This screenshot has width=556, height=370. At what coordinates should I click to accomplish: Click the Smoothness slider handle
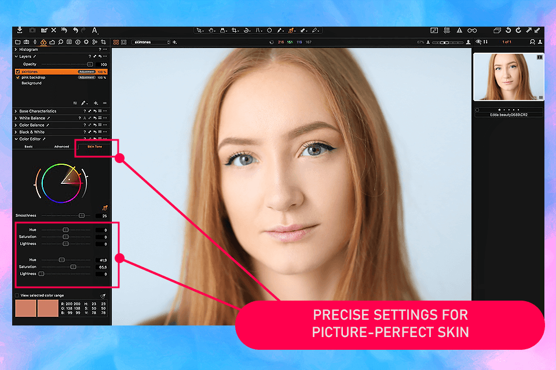[x=82, y=216]
